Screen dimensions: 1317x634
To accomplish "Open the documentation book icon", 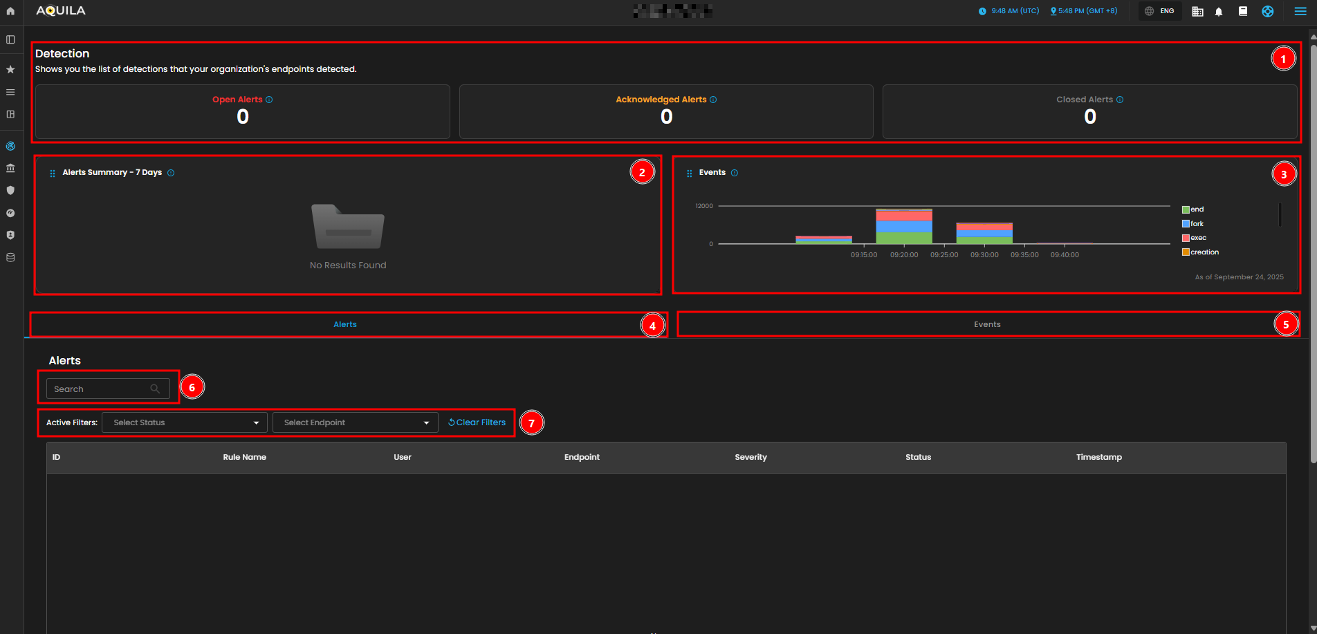I will (1243, 11).
